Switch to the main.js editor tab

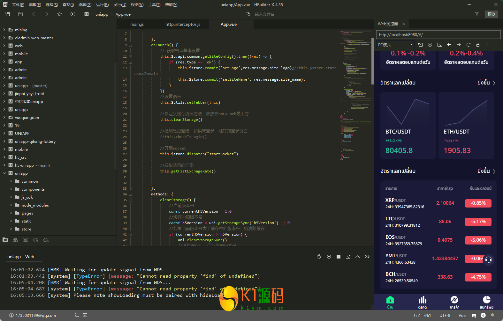tap(137, 24)
